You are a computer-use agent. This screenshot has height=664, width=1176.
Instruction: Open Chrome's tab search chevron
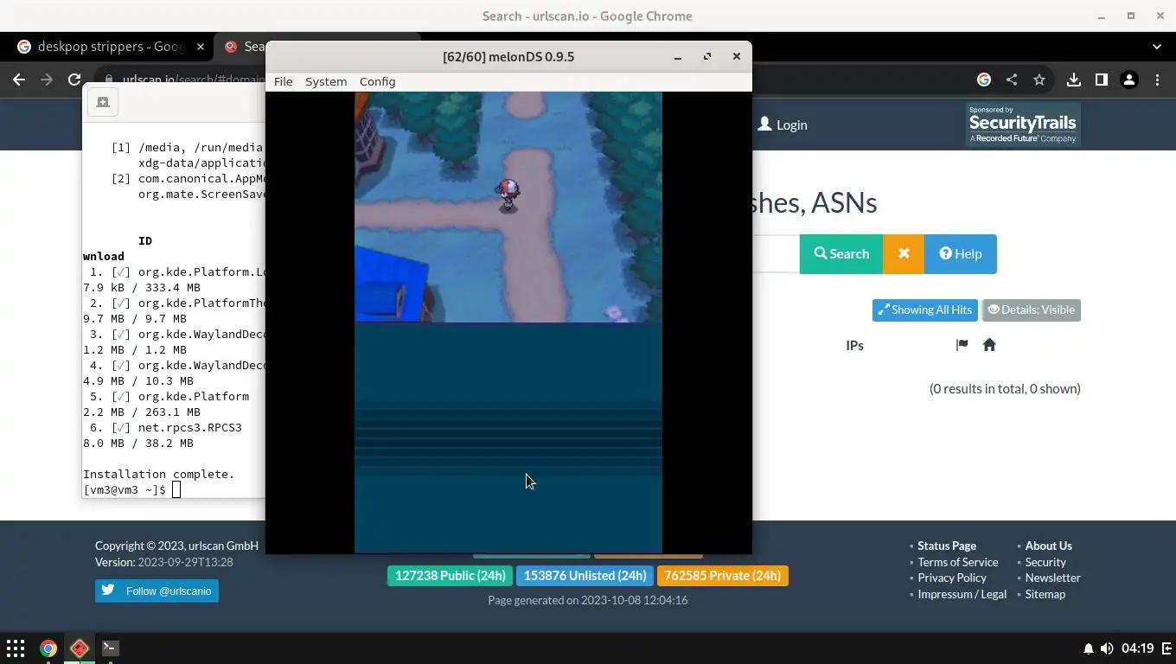click(x=1157, y=47)
